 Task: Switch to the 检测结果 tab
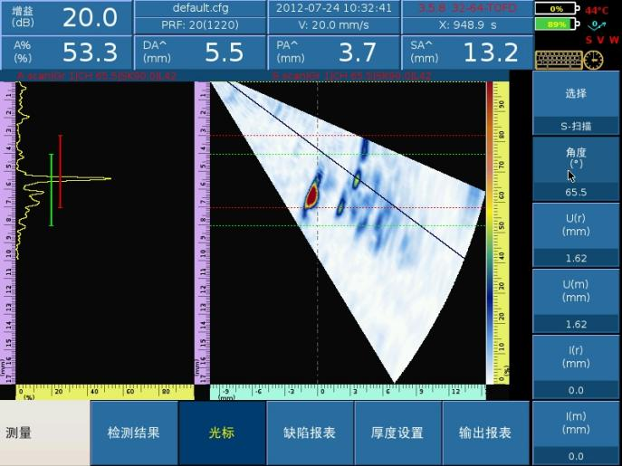pos(134,433)
